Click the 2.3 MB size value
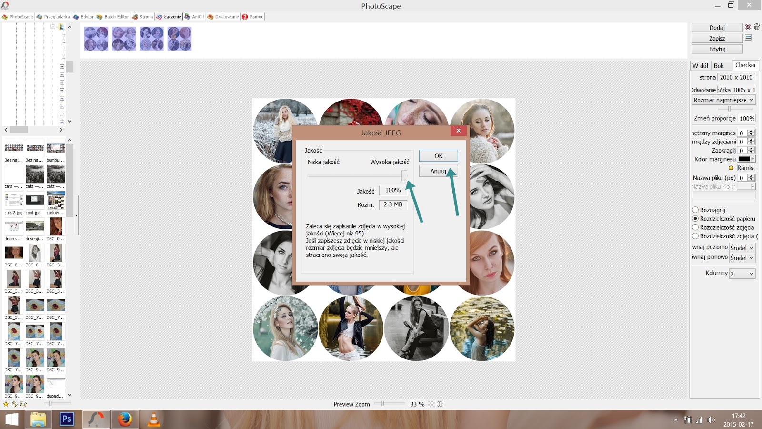 [393, 205]
